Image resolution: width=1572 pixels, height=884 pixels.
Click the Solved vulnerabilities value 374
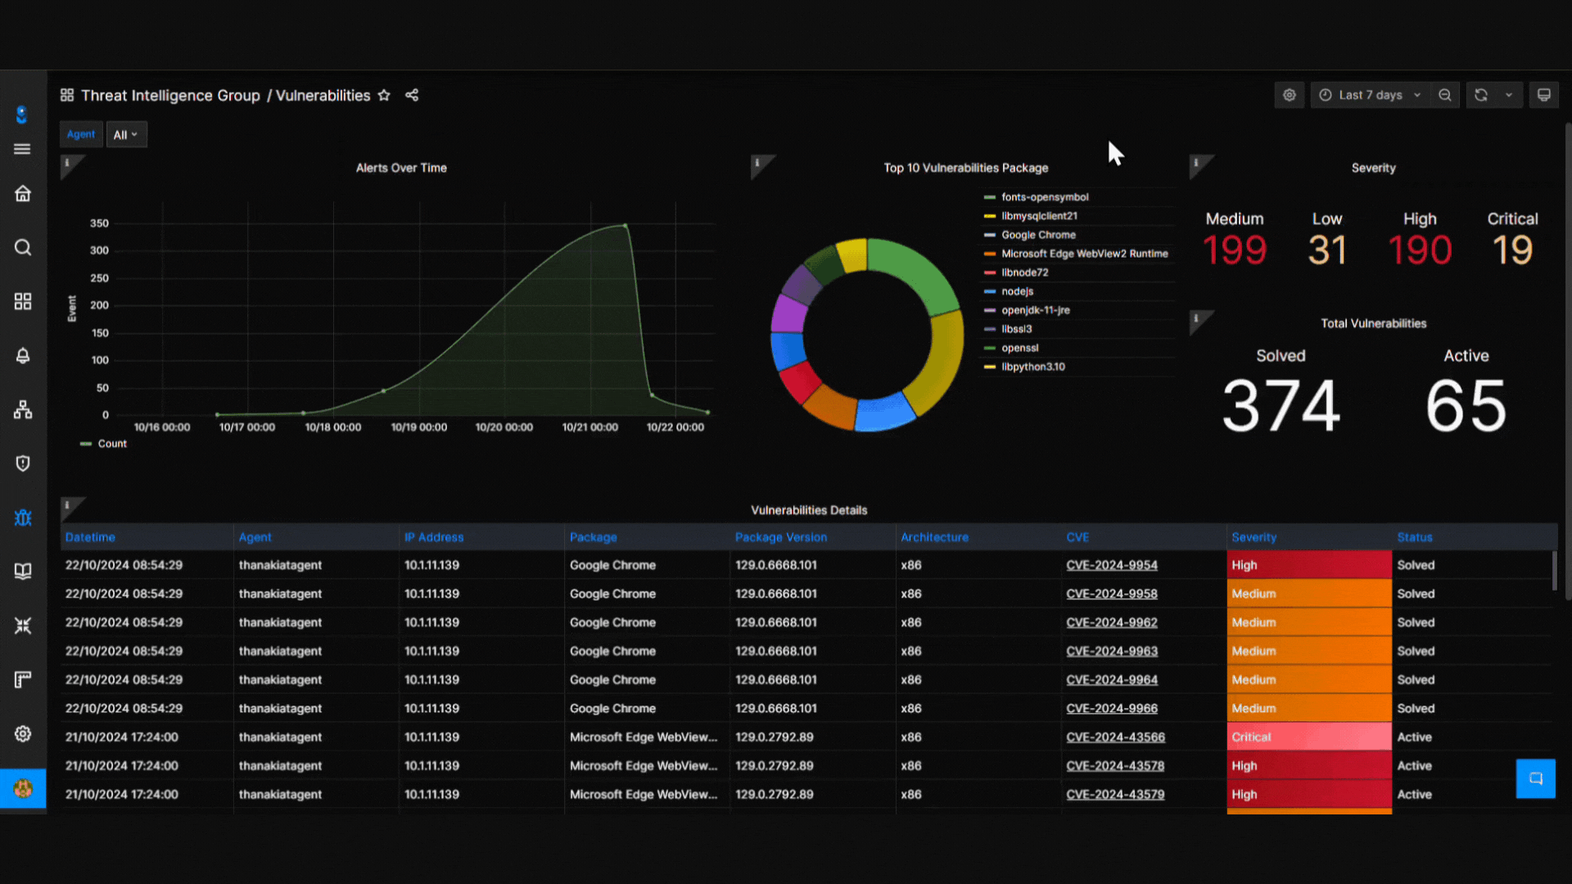coord(1281,406)
